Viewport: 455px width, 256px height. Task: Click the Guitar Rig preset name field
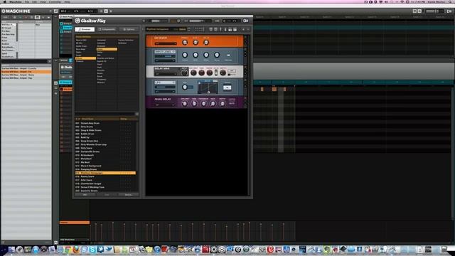166,29
